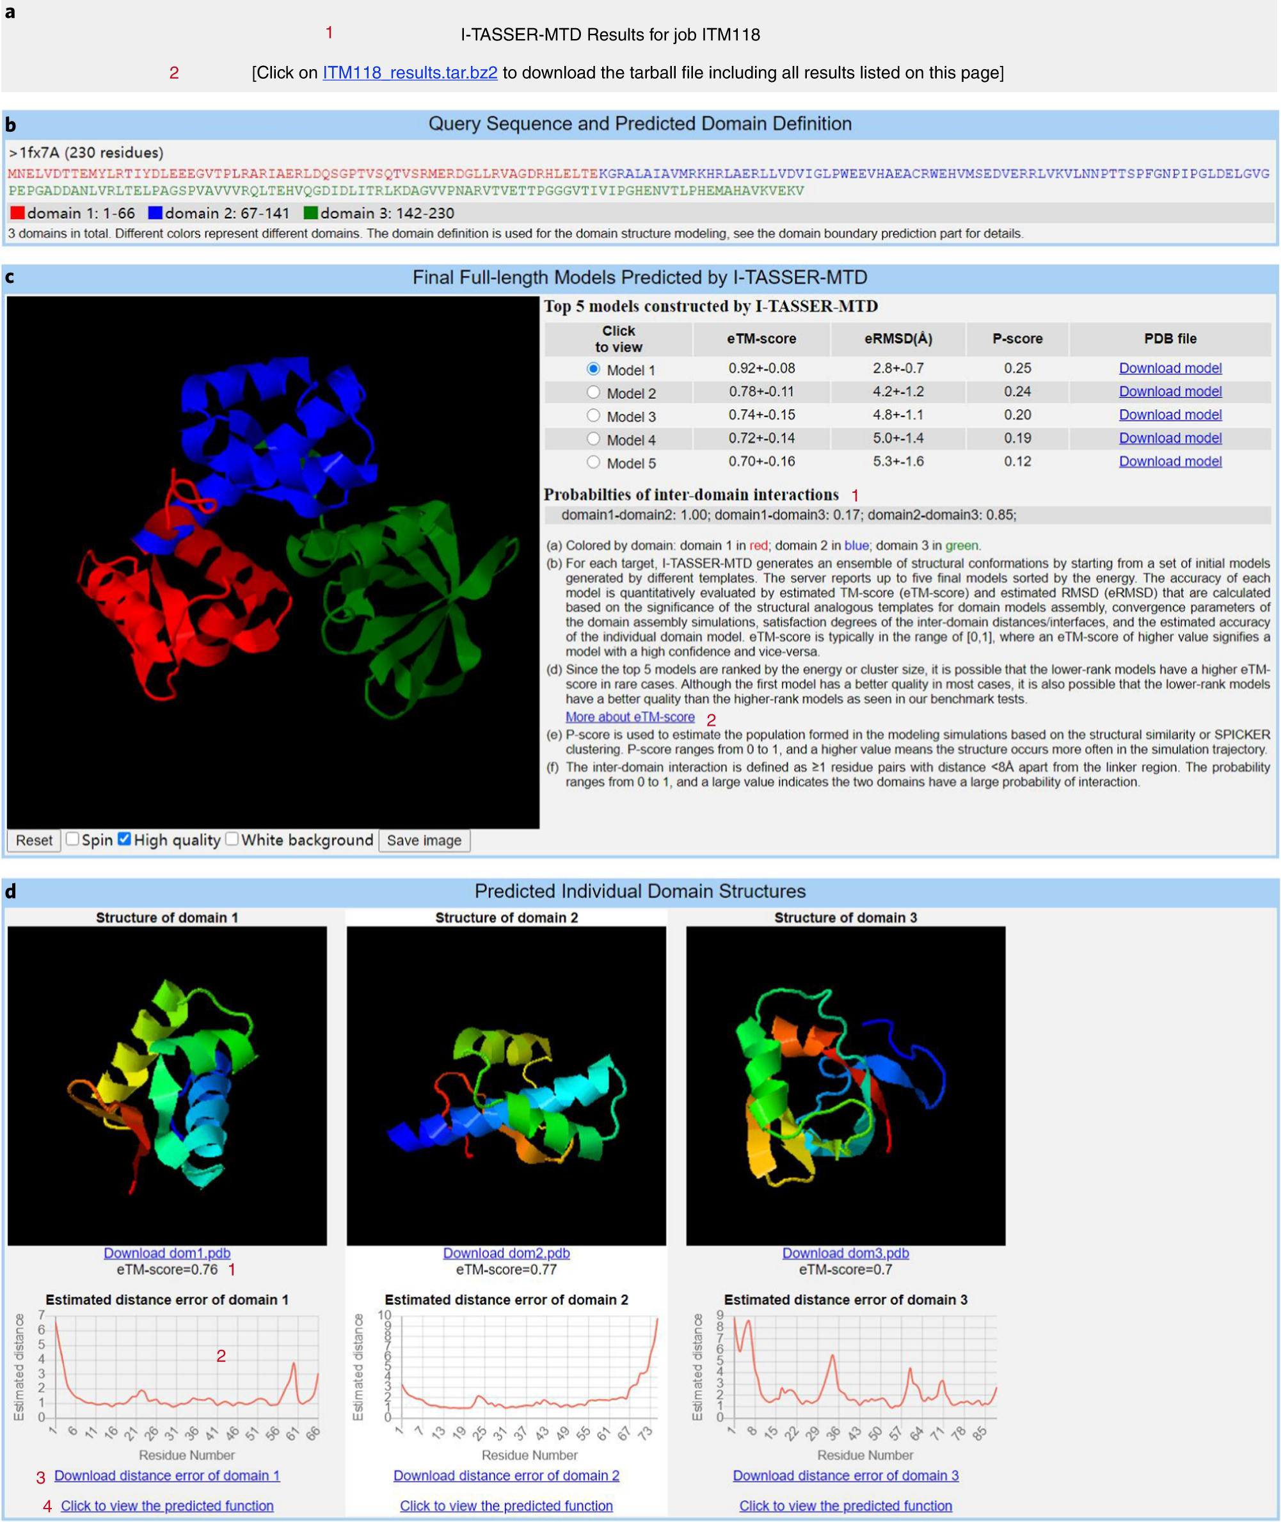The height and width of the screenshot is (1522, 1281).
Task: Click the domain 3 structure viewer
Action: point(845,1085)
